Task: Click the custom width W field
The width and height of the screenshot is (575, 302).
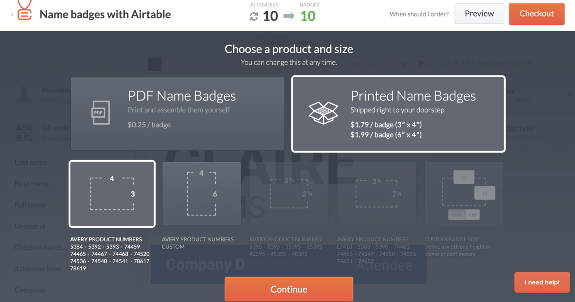Action: coord(464,177)
